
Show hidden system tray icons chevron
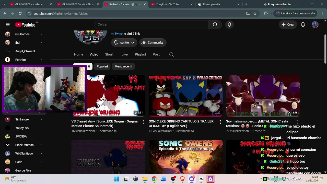(x=261, y=179)
